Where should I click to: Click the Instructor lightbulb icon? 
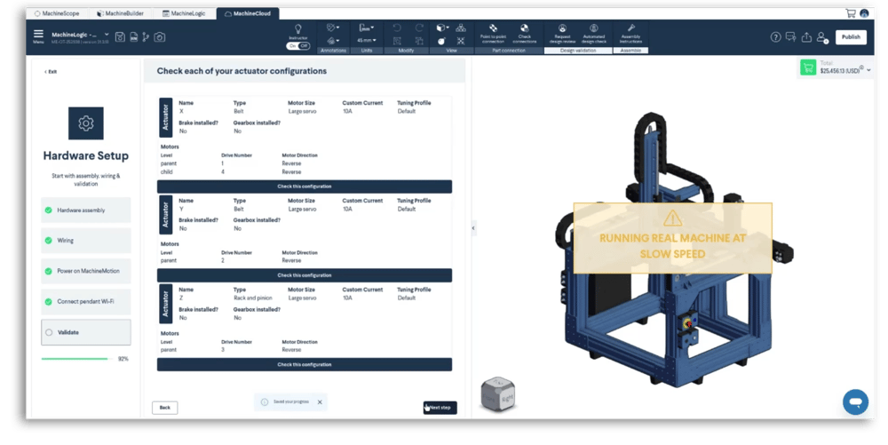297,28
